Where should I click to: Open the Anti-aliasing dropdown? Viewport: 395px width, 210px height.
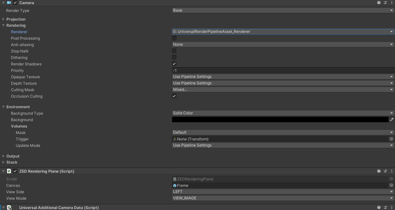point(283,44)
